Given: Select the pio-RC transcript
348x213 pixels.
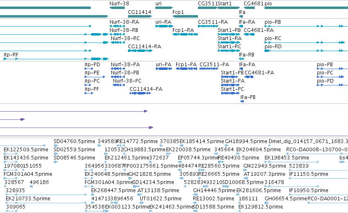Looking at the screenshot, I should tap(305, 43).
